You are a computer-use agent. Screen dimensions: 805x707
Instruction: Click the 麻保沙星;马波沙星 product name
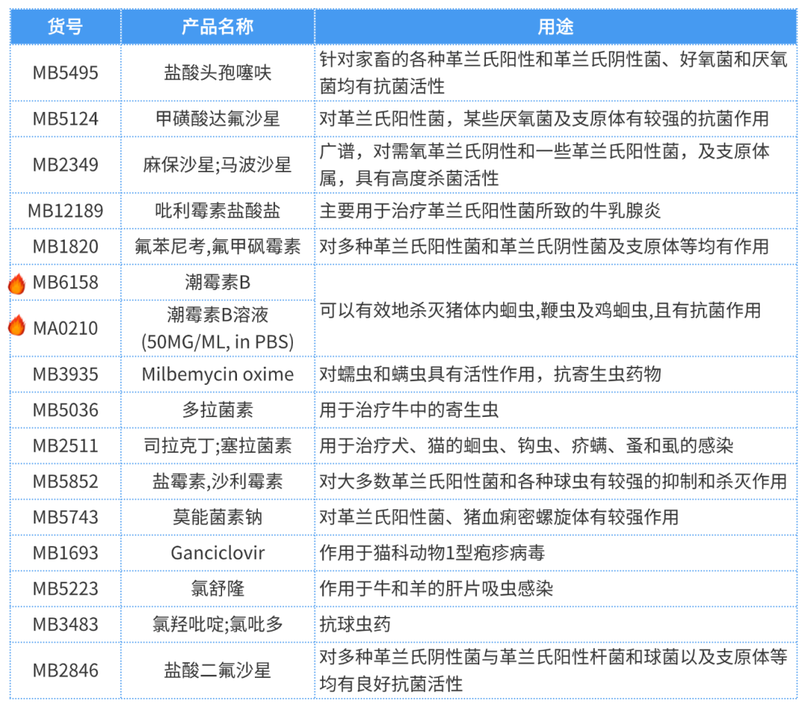point(218,165)
